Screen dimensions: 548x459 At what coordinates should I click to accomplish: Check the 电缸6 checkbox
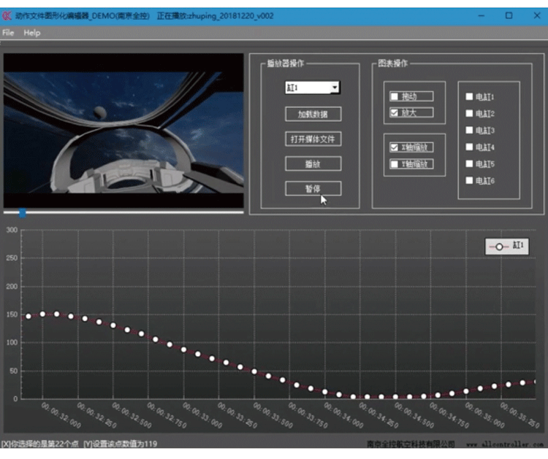click(x=470, y=181)
